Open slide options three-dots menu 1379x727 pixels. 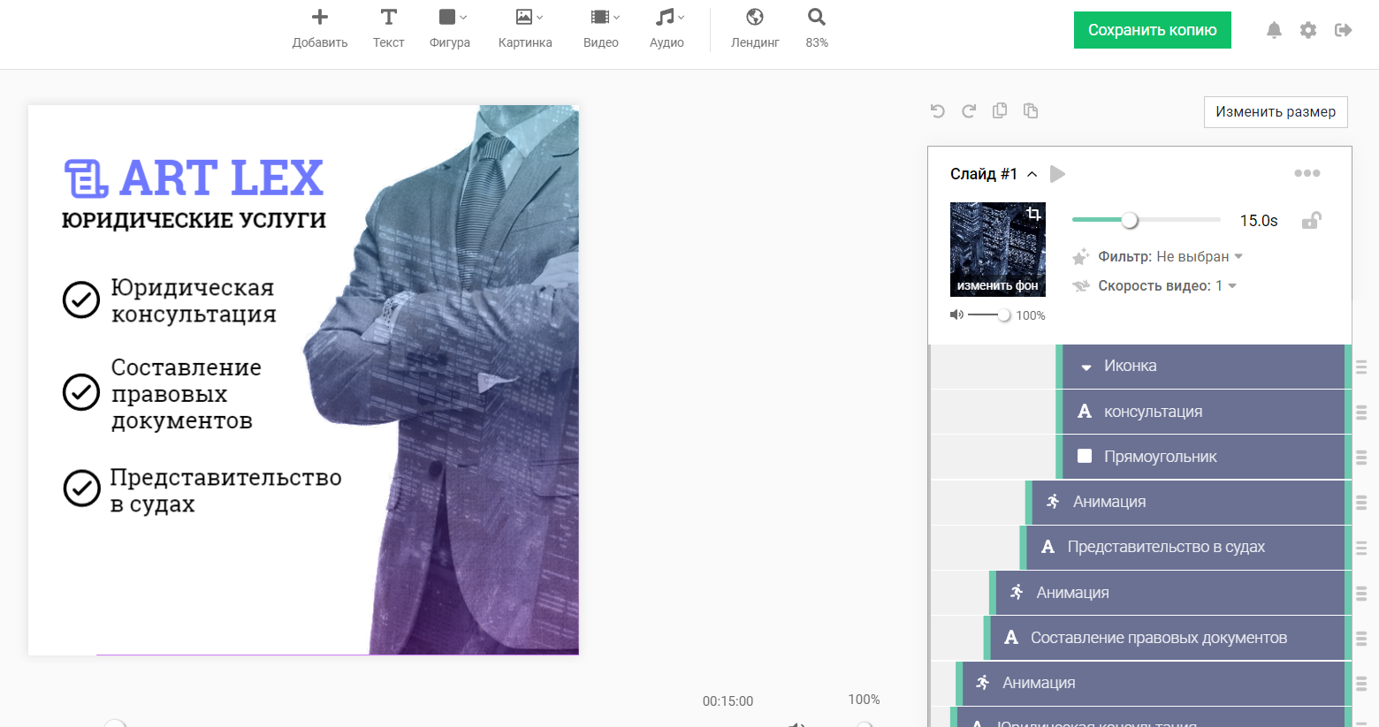1307,173
